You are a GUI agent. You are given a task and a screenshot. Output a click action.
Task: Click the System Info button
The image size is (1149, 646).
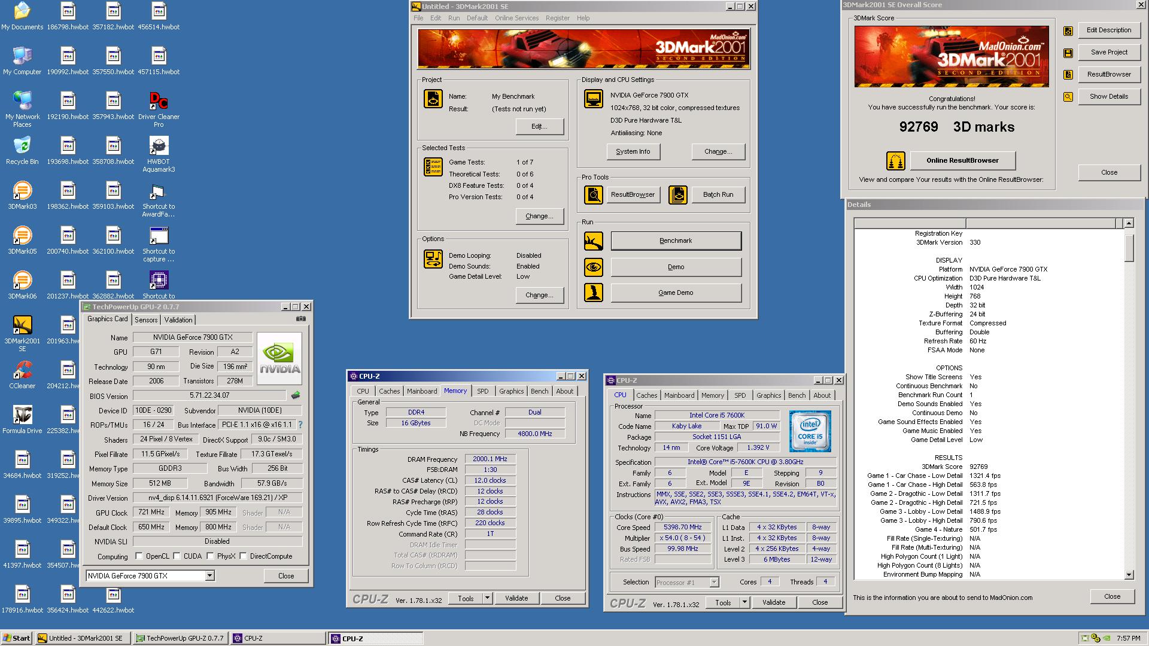633,152
